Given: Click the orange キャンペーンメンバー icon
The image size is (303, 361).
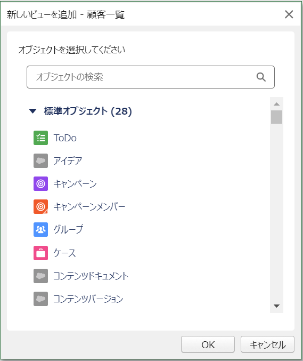Looking at the screenshot, I should (40, 206).
